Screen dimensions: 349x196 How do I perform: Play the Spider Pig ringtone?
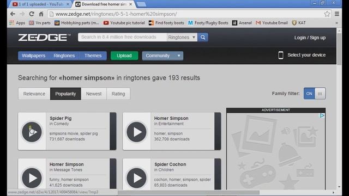(x=32, y=132)
